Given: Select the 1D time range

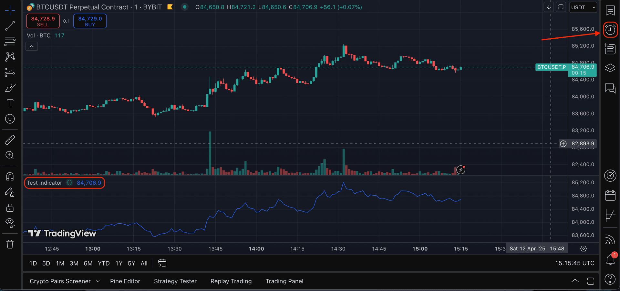Looking at the screenshot, I should (x=33, y=263).
